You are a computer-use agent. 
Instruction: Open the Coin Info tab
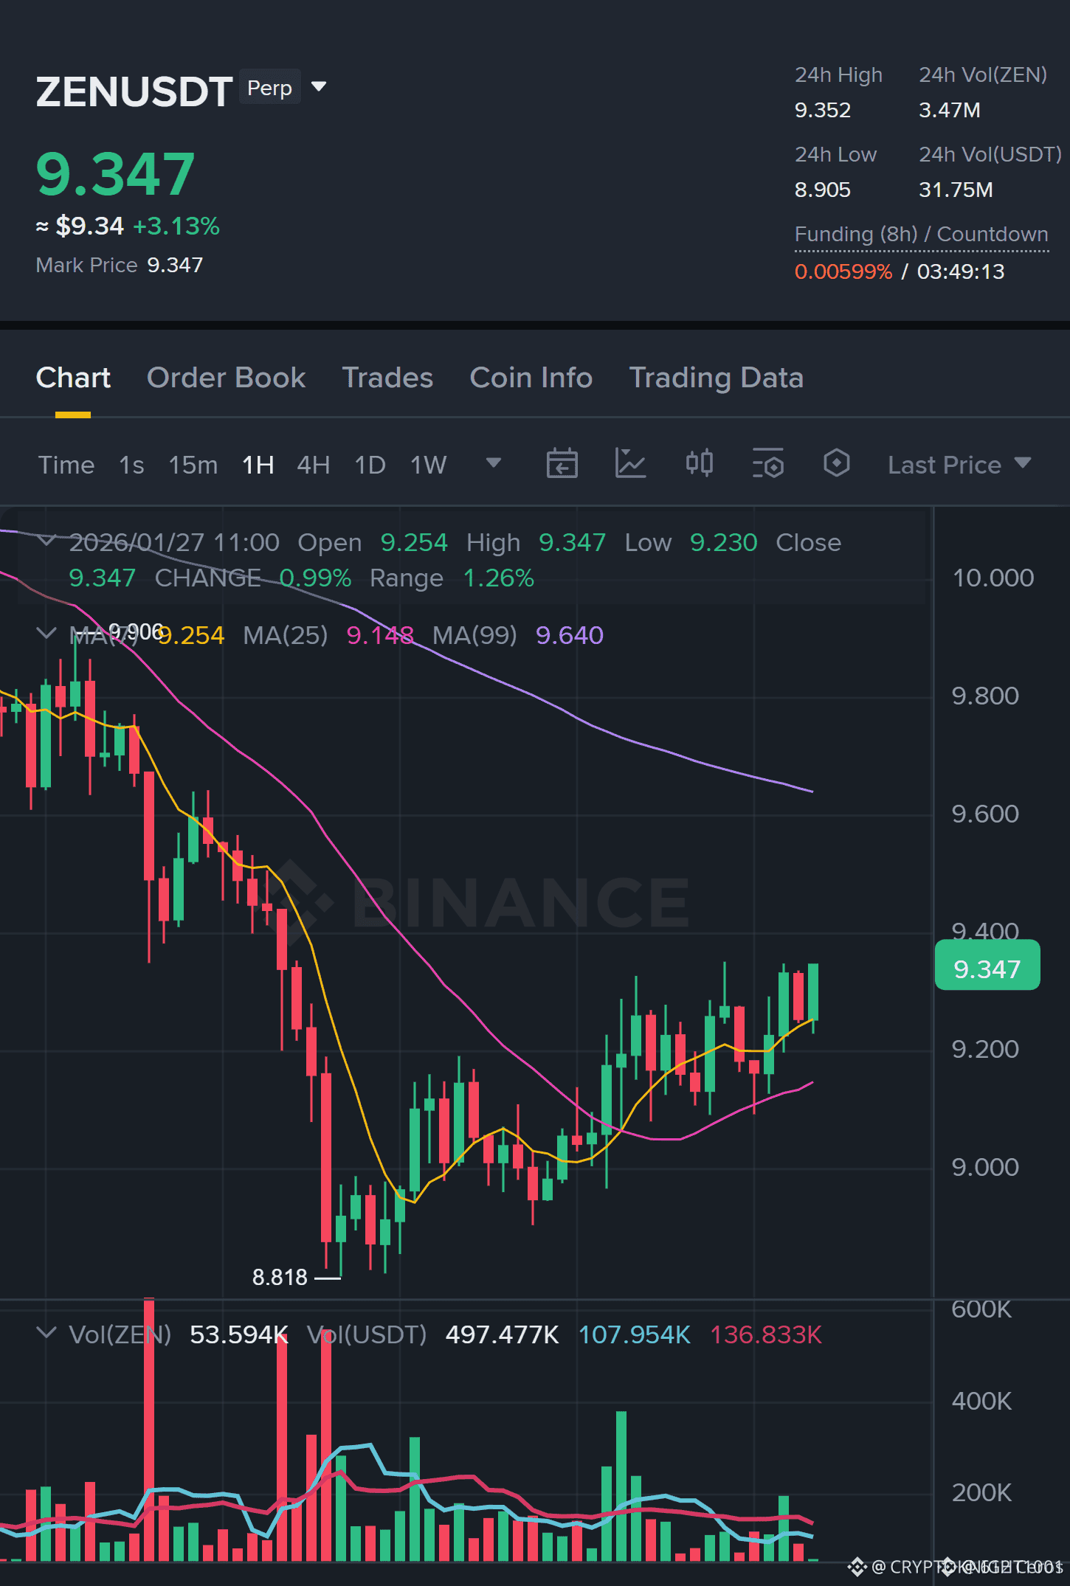pyautogui.click(x=531, y=378)
